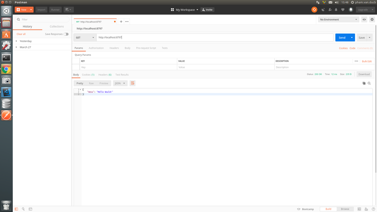Open the JSON format dropdown

(x=120, y=83)
